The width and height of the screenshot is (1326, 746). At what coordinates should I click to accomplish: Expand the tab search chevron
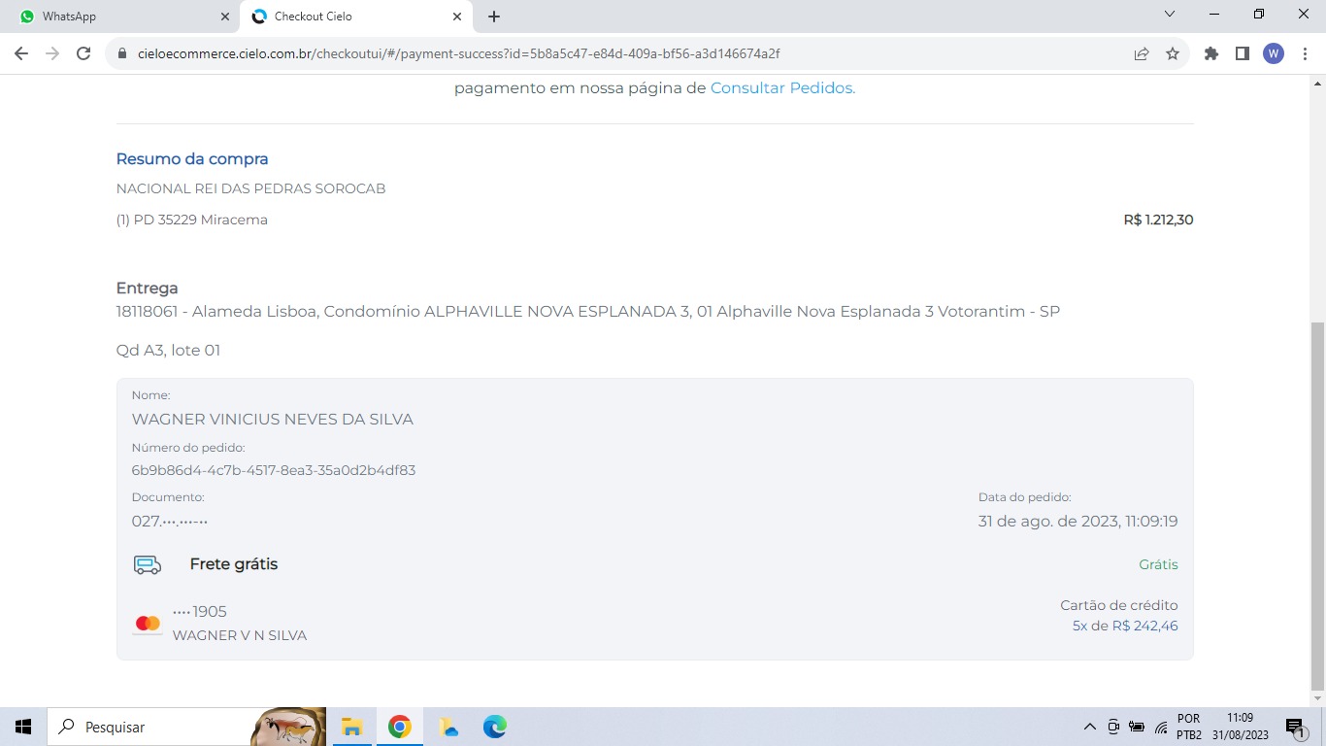pyautogui.click(x=1170, y=15)
